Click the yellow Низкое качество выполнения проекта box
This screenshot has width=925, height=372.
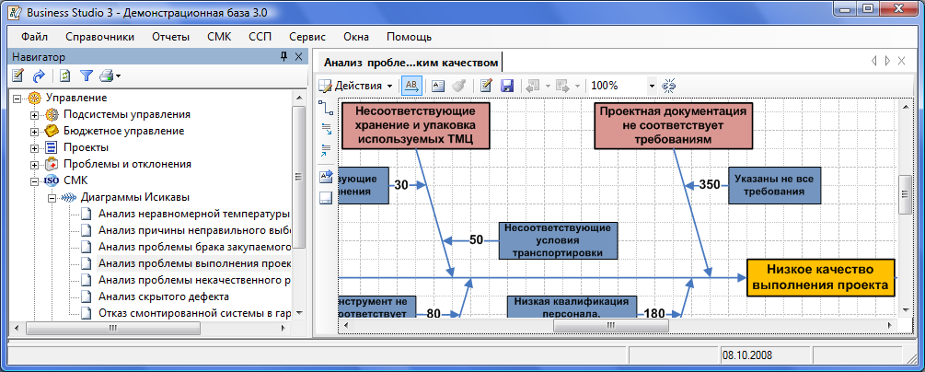[820, 276]
